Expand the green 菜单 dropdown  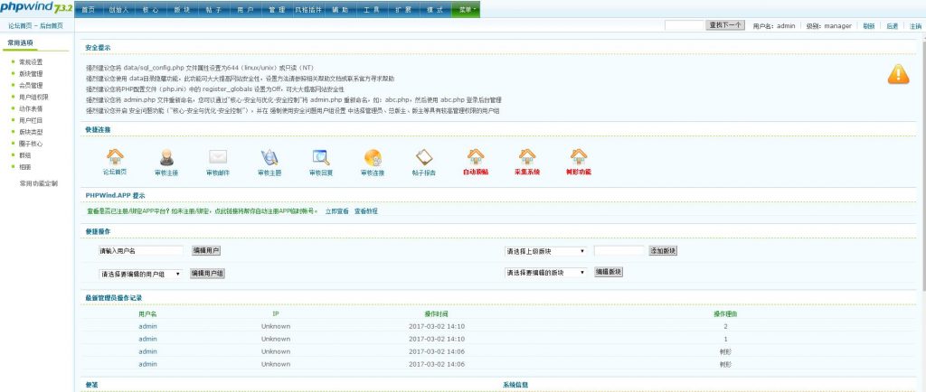click(x=466, y=10)
